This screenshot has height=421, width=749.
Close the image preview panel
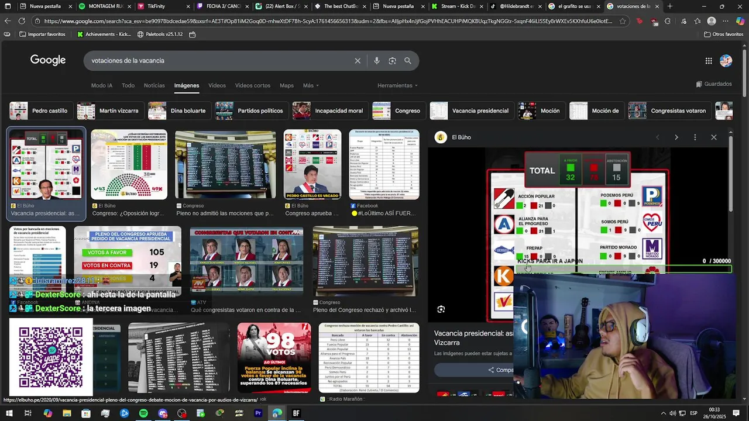[714, 137]
